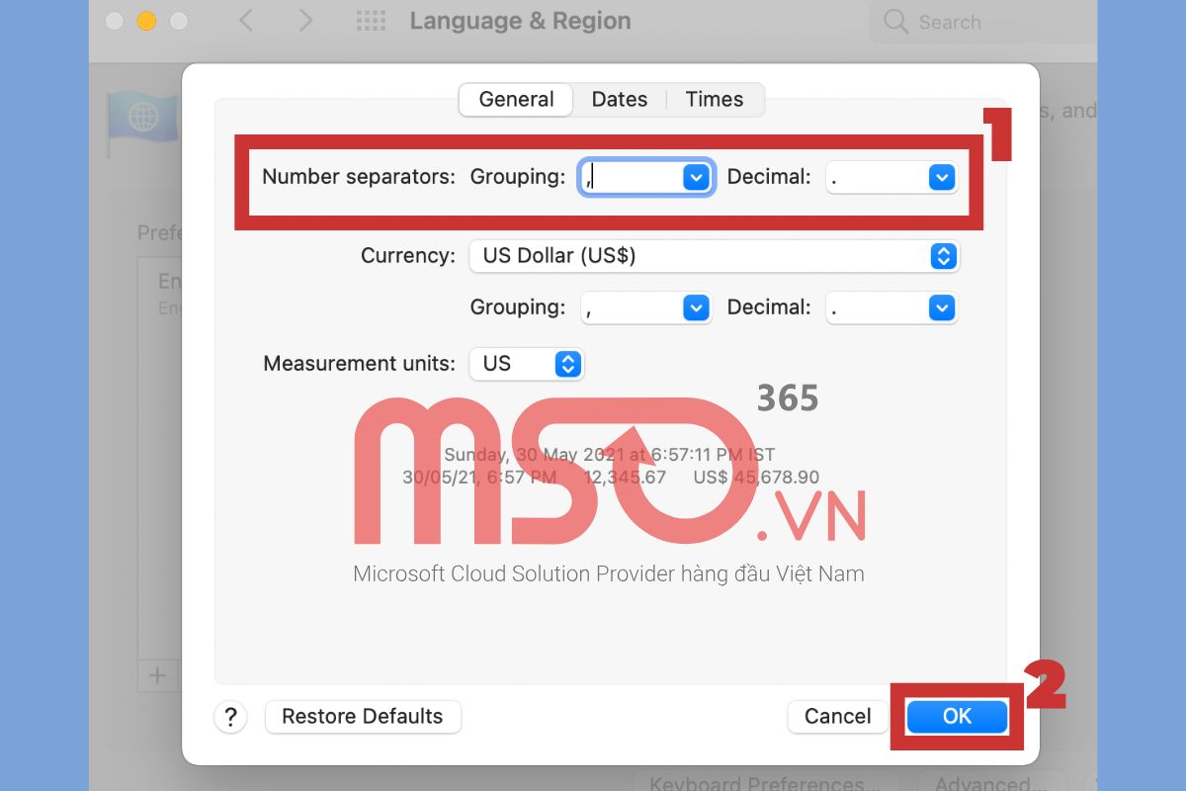Image resolution: width=1186 pixels, height=791 pixels.
Task: Open the Times tab
Action: 715,99
